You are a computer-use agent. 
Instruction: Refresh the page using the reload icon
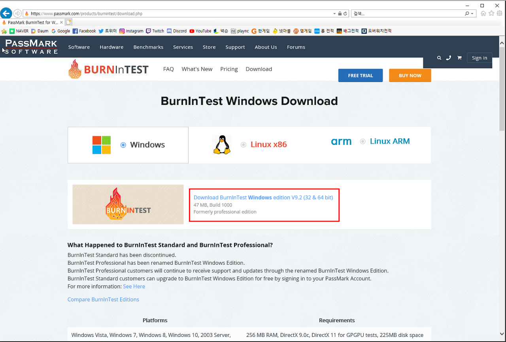[346, 13]
